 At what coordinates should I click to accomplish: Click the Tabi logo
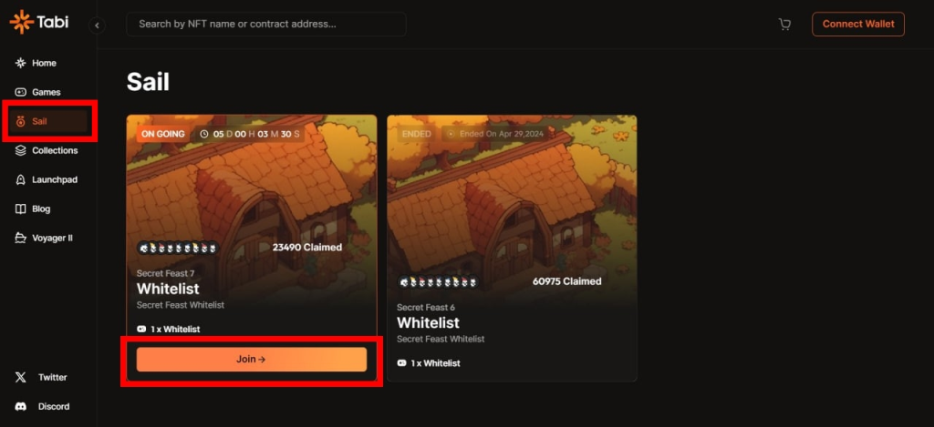pos(38,23)
